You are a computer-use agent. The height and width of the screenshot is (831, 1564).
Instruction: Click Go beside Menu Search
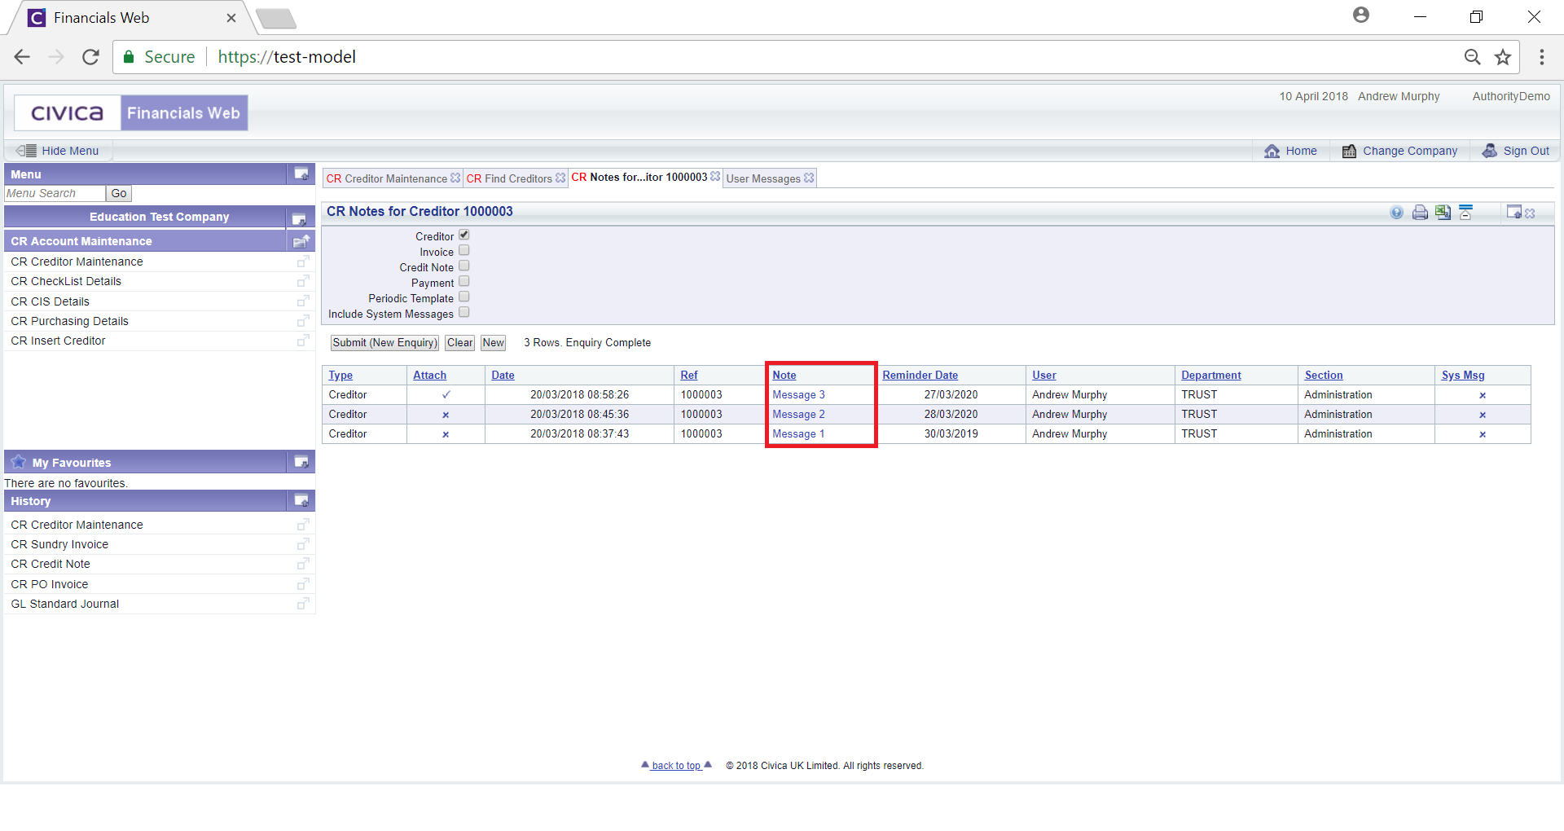[119, 194]
